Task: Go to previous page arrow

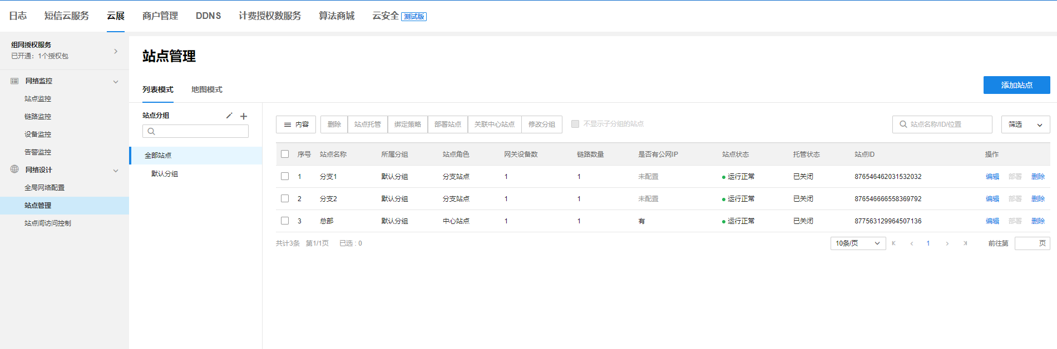Action: [912, 243]
